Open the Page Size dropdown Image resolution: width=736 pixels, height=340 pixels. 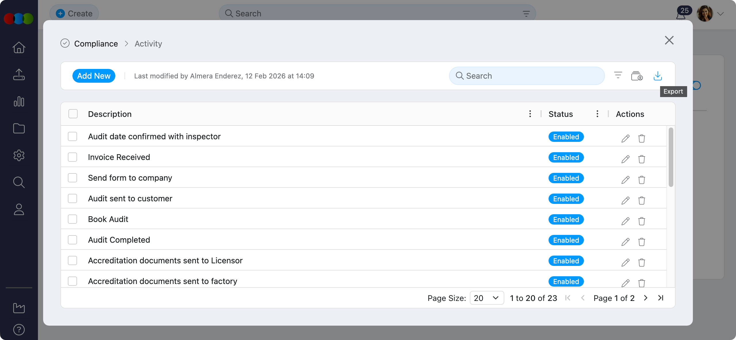[x=486, y=298]
